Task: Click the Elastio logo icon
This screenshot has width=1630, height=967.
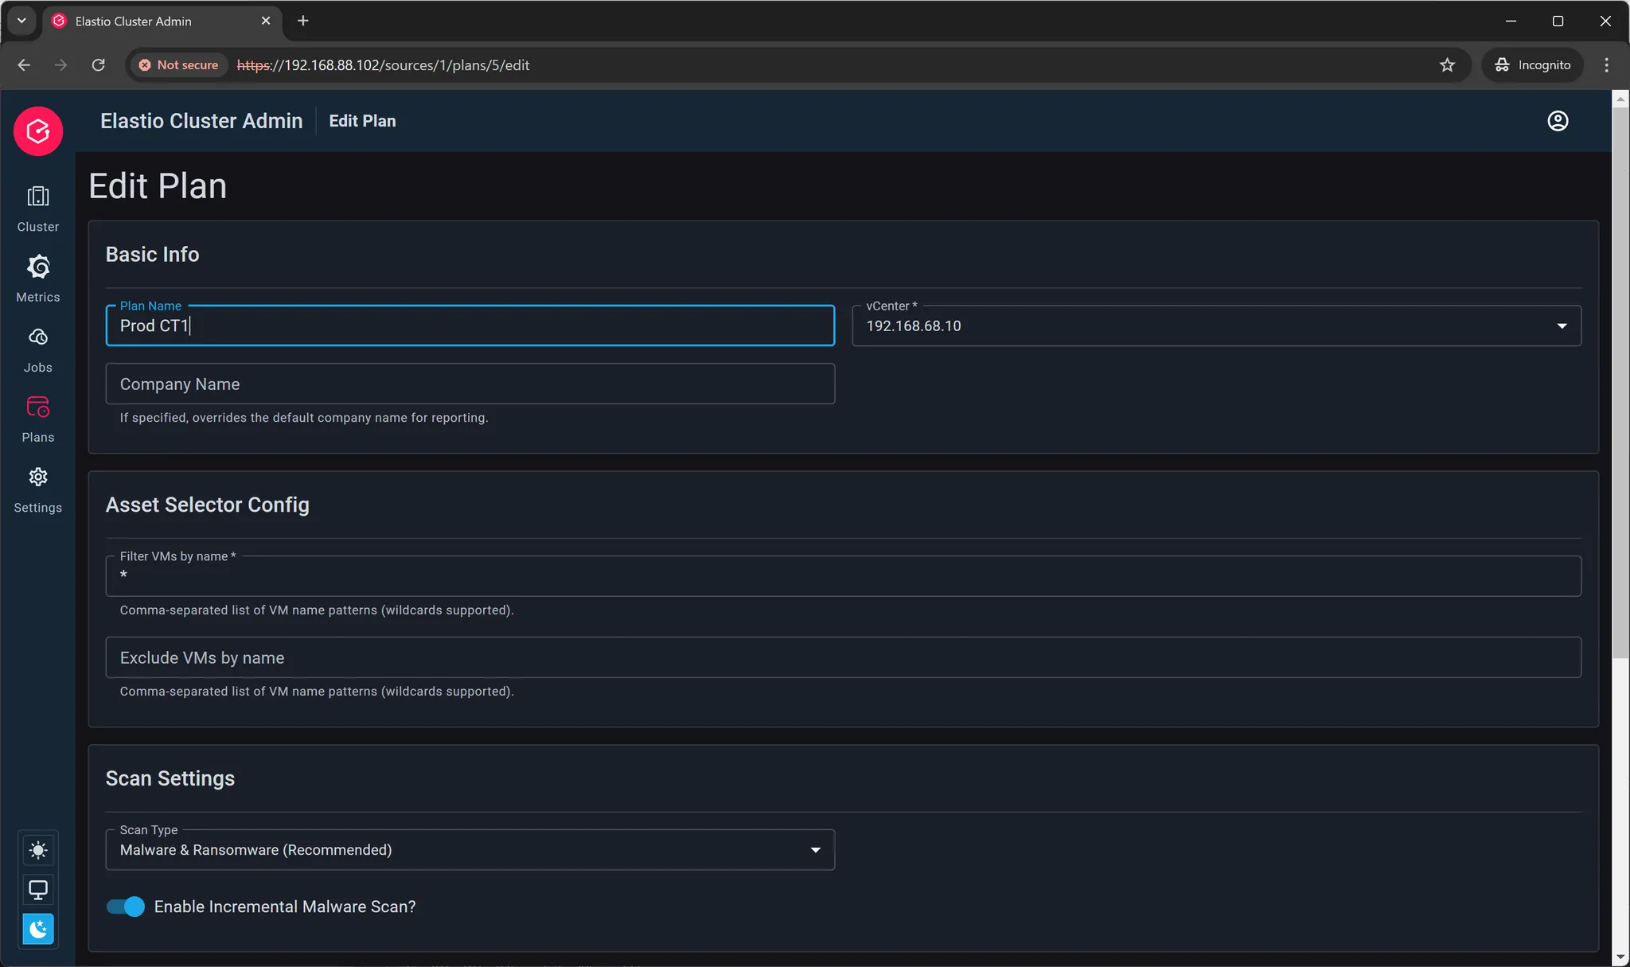Action: [38, 131]
